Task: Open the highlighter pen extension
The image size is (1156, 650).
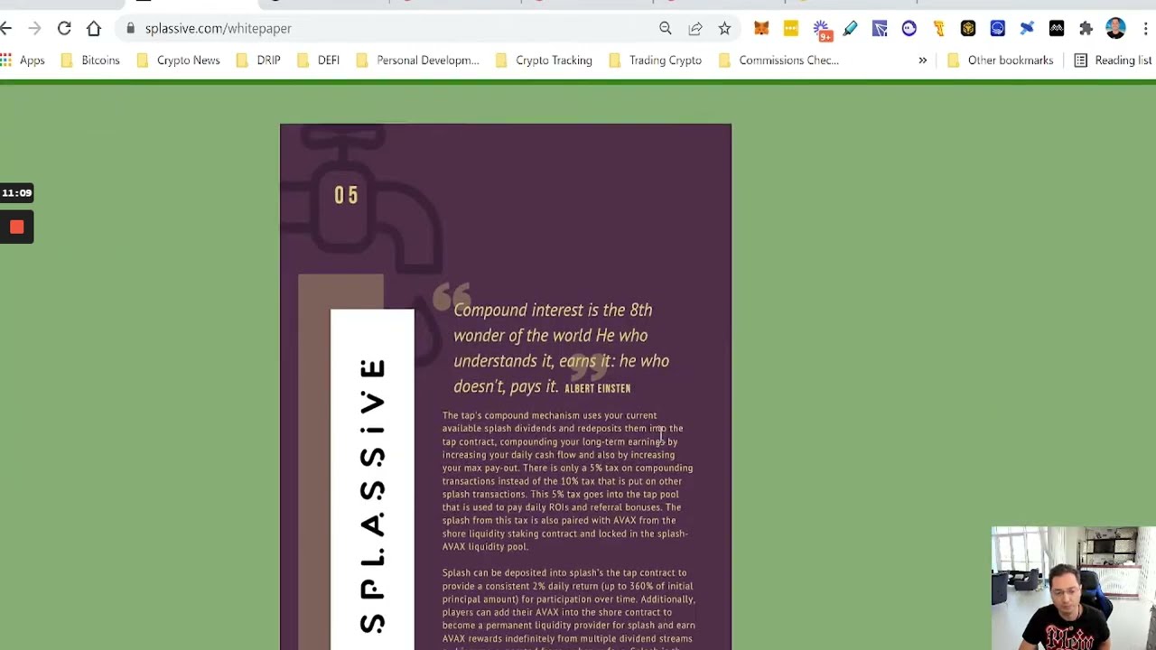Action: point(850,29)
